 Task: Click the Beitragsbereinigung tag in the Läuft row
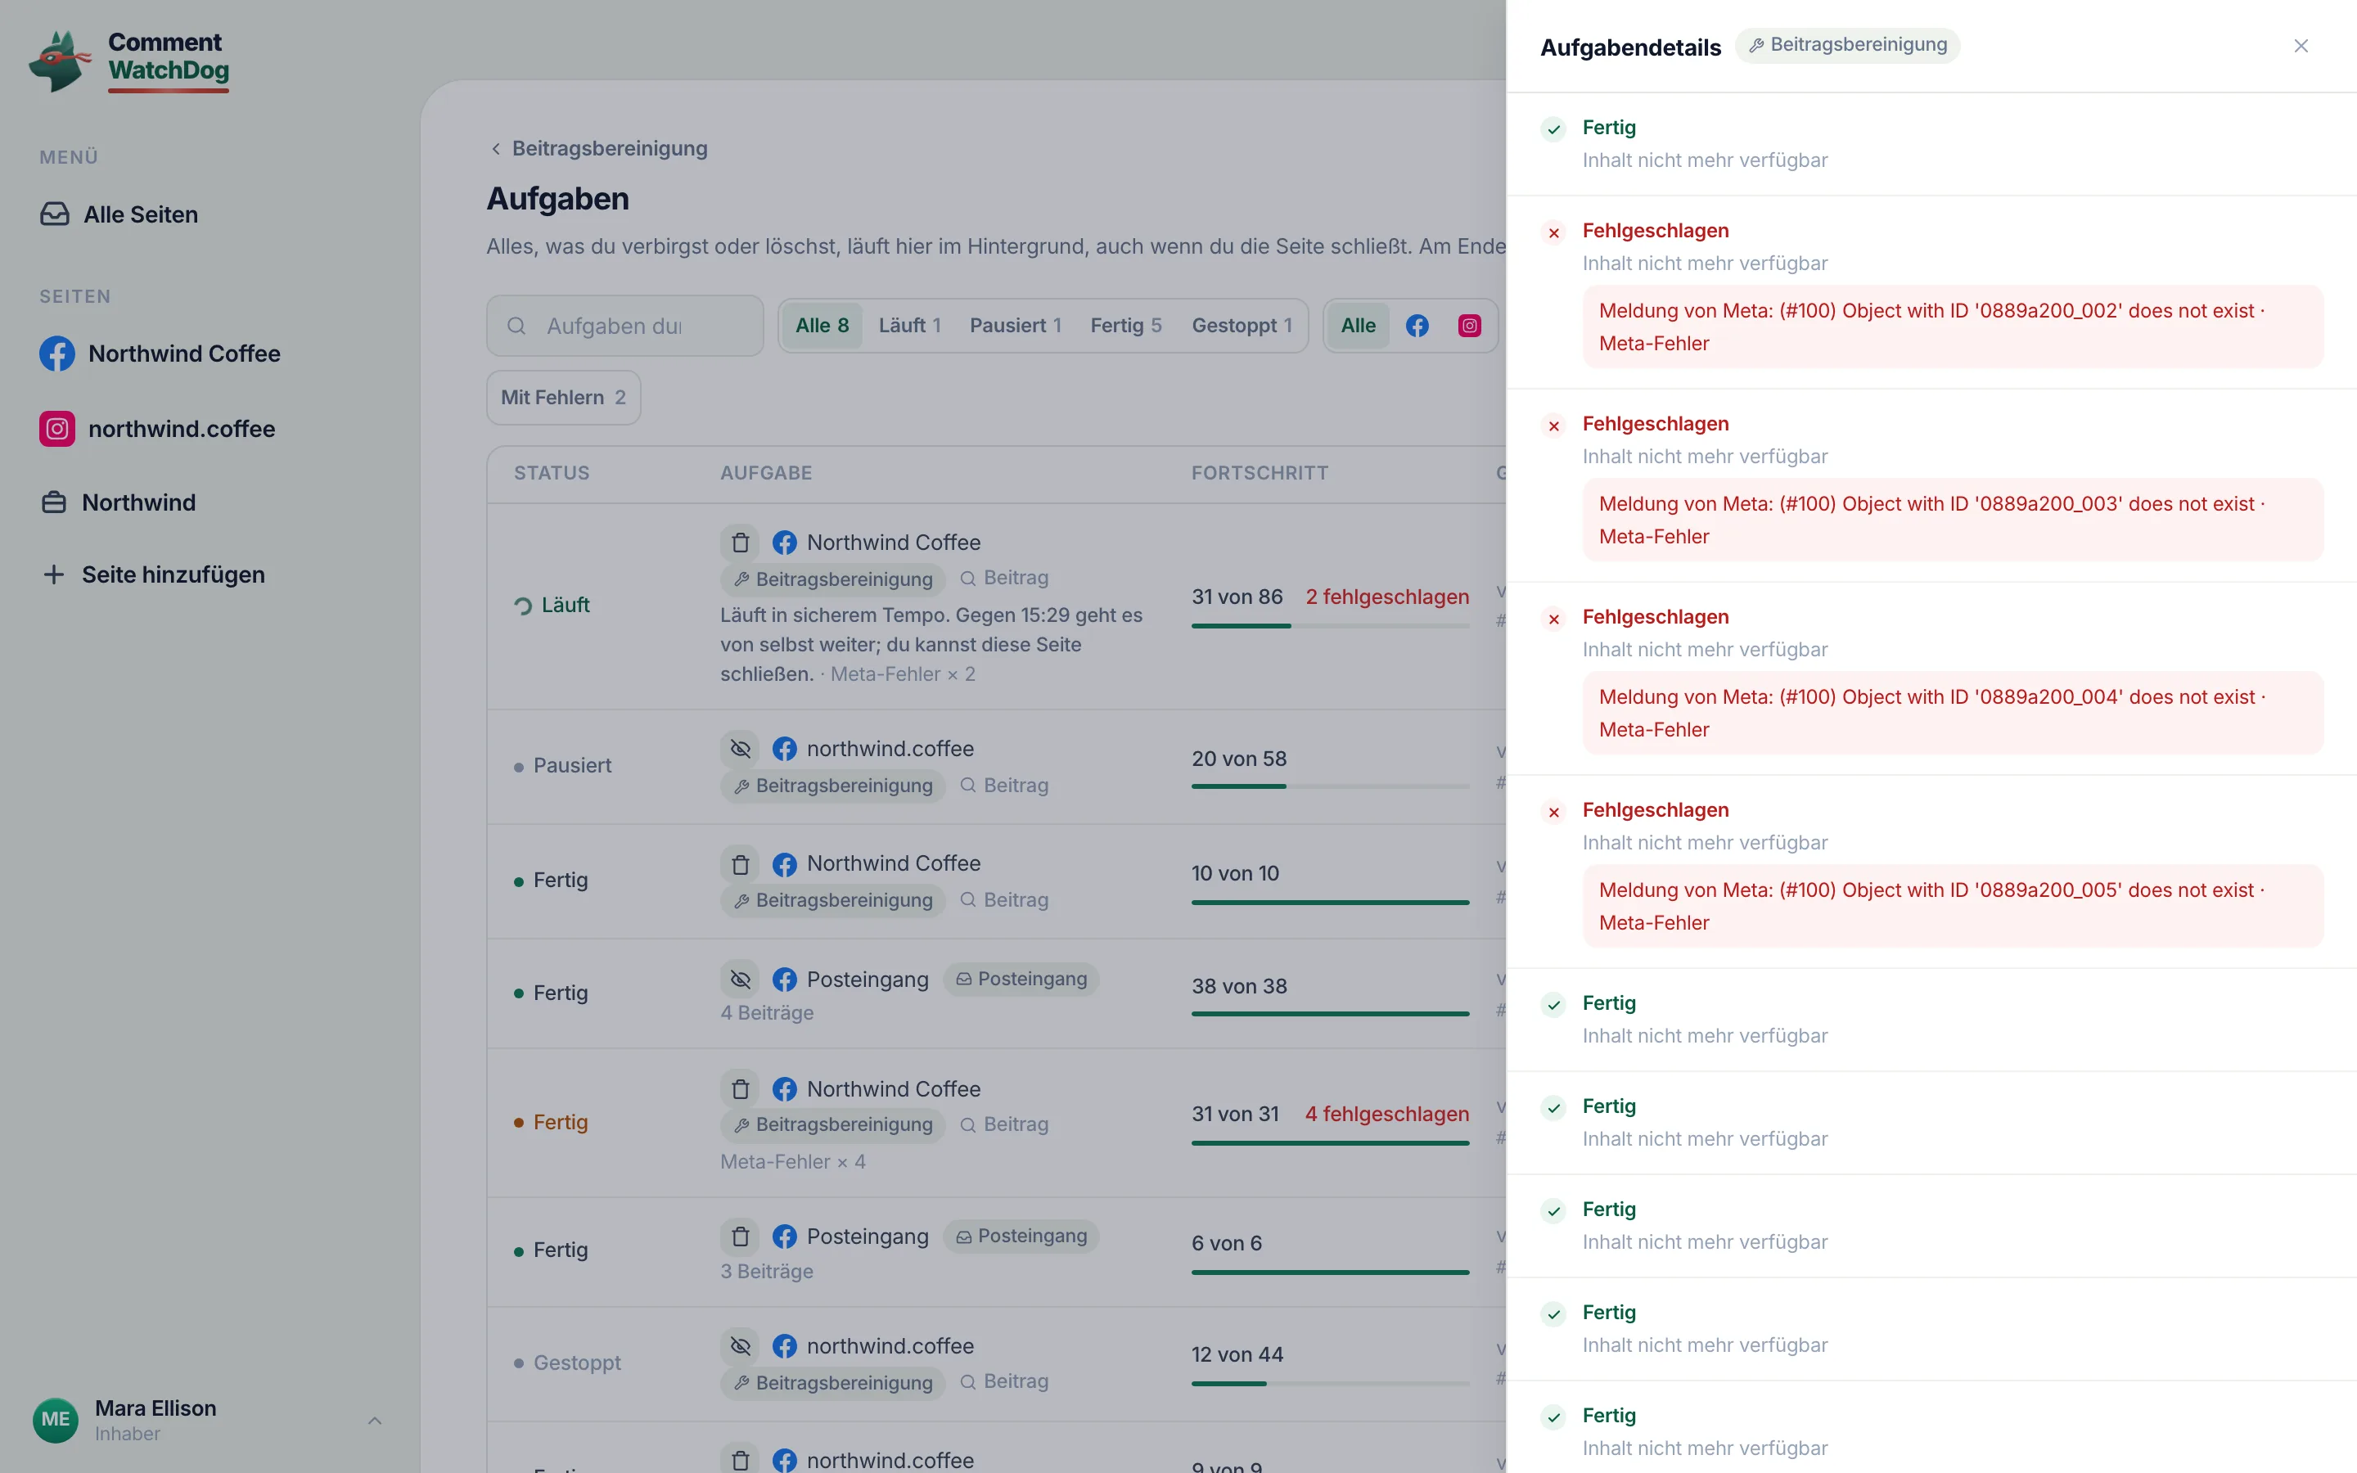pos(833,579)
